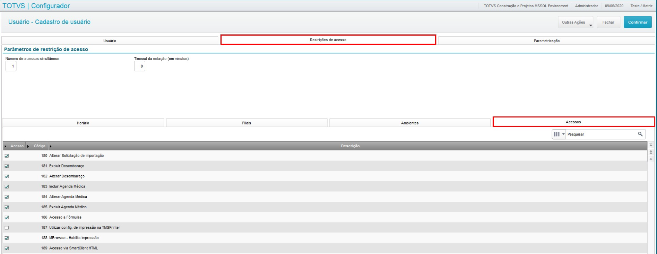Open the column filter bars icon
Image resolution: width=657 pixels, height=254 pixels.
[x=557, y=134]
